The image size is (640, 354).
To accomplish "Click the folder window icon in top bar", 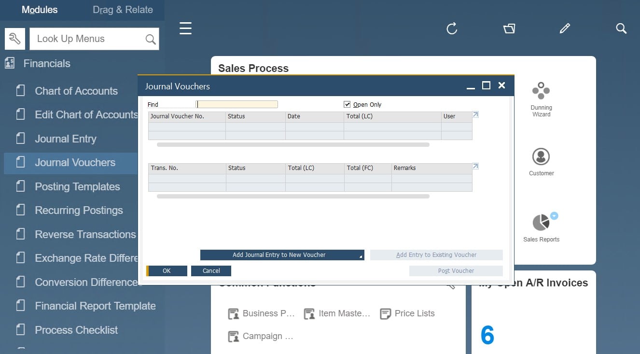I will (509, 29).
